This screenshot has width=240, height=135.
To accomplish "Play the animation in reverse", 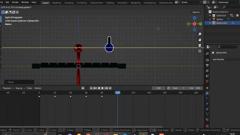I will click(99, 88).
